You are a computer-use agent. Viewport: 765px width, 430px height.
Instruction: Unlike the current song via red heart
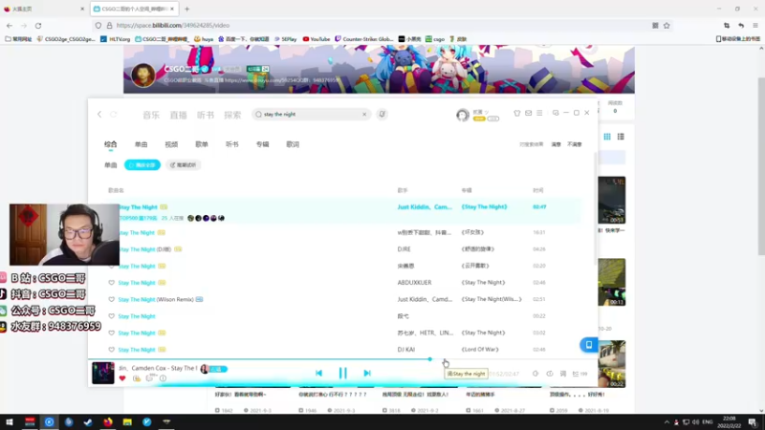pyautogui.click(x=122, y=378)
